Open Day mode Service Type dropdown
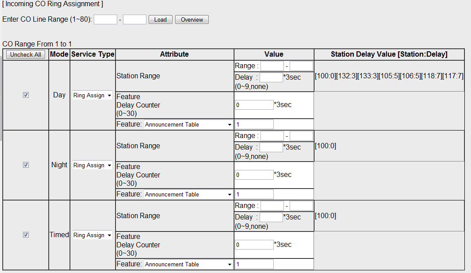471x273 pixels. click(x=92, y=96)
